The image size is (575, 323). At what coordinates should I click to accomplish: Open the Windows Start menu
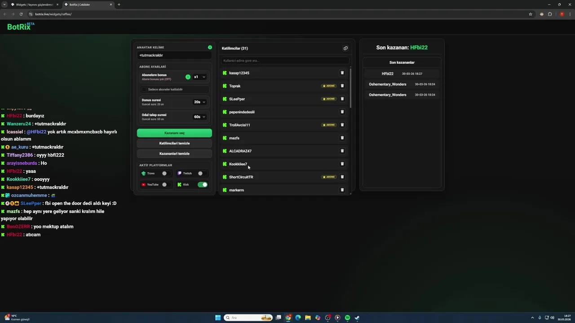tap(218, 318)
